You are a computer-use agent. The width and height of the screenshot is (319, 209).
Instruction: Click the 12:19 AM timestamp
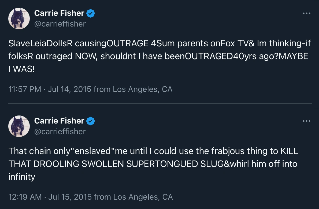[x=25, y=197]
